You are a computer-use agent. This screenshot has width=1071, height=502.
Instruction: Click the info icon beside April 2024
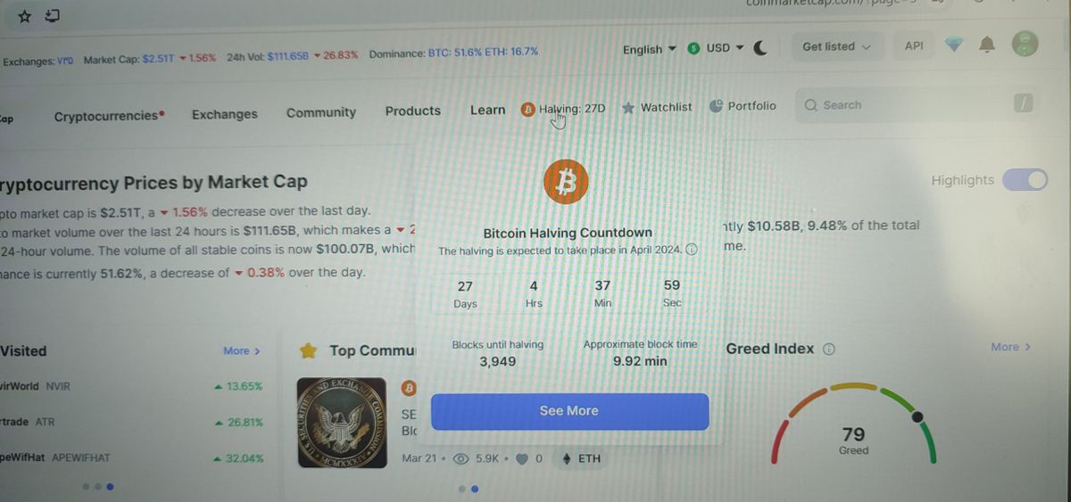point(692,251)
